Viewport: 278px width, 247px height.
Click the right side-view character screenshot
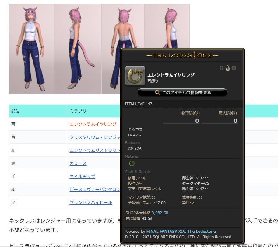167,26
